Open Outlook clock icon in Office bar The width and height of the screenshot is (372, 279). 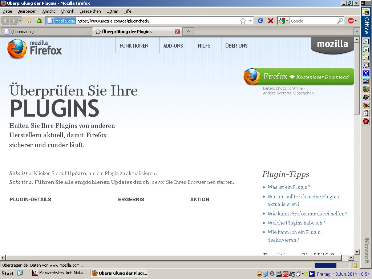(365, 57)
